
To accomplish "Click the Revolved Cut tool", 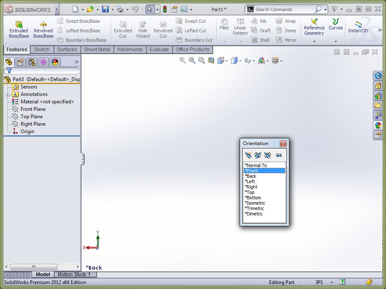I will (163, 30).
